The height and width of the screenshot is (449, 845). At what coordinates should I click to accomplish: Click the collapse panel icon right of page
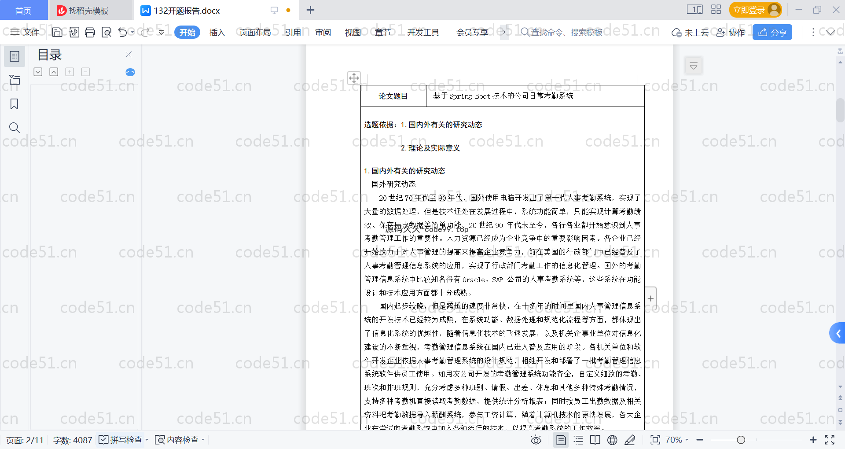[x=694, y=66]
